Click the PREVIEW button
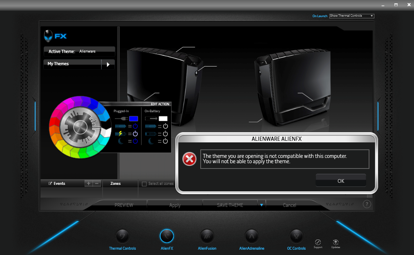 (x=124, y=205)
